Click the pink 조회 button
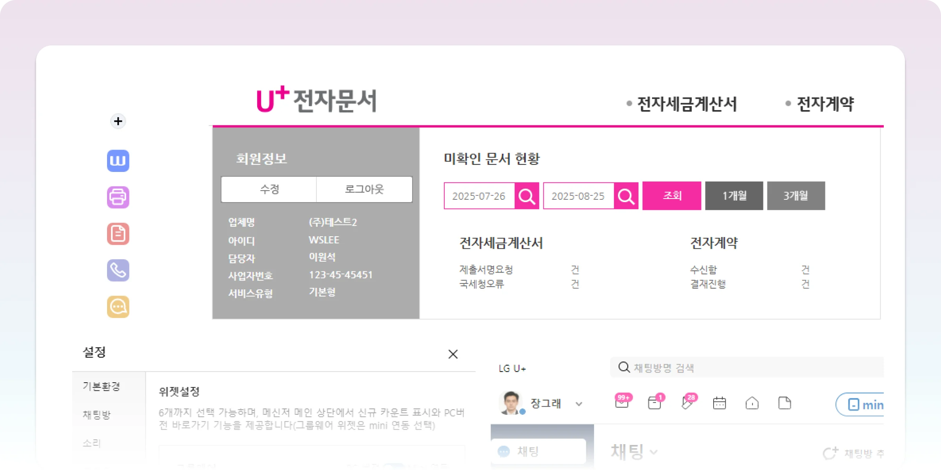941x470 pixels. (x=672, y=196)
